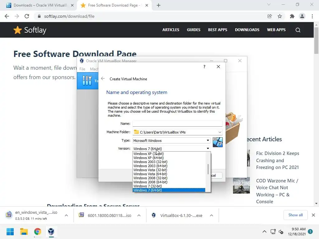
Task: Open BEST APPS on Softlay
Action: coord(217,30)
